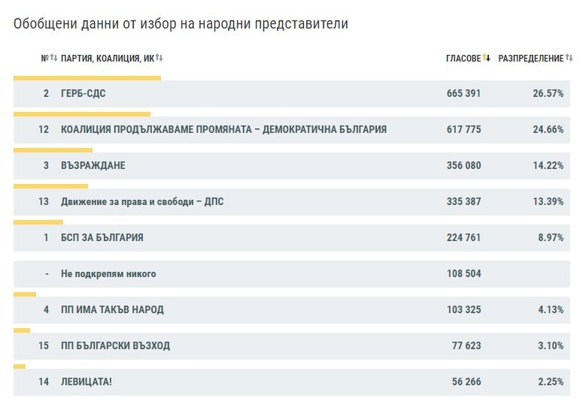Select the ВЪЗРАЖДАНЕ row
Image resolution: width=580 pixels, height=398 pixels.
click(93, 165)
